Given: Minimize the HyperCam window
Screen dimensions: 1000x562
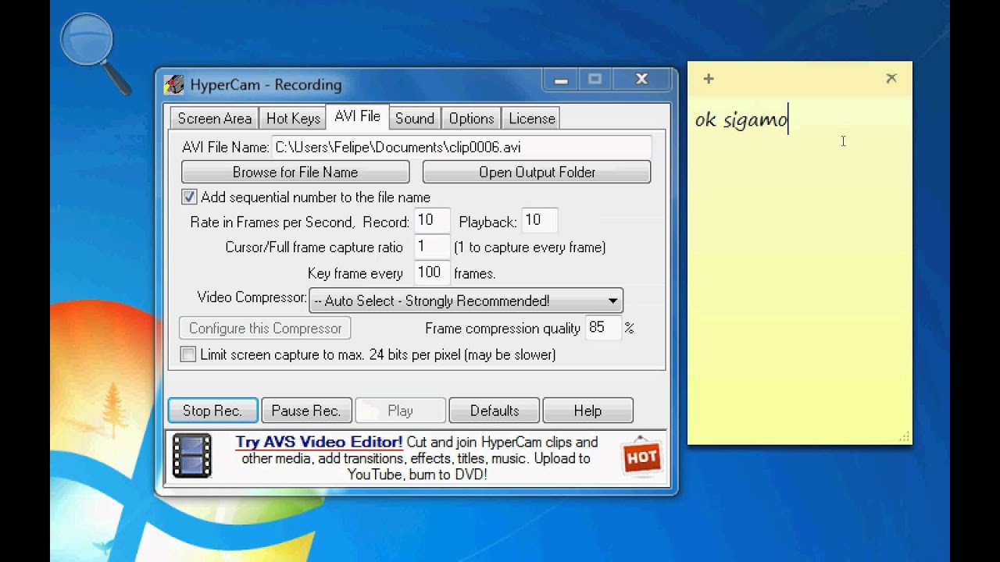Looking at the screenshot, I should point(561,79).
